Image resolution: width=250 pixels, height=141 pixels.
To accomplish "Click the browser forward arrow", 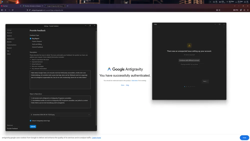I will click(x=9, y=10).
